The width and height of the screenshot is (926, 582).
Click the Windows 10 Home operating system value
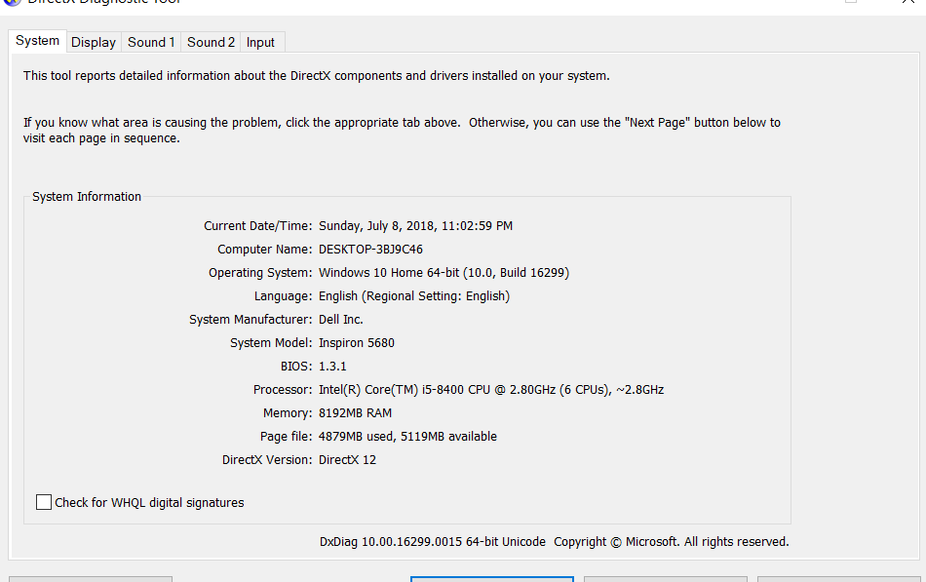(x=444, y=273)
